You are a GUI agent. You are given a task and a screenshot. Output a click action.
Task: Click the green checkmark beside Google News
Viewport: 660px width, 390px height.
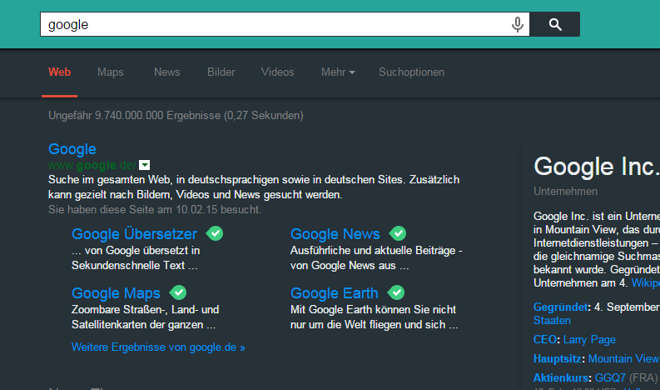[397, 233]
